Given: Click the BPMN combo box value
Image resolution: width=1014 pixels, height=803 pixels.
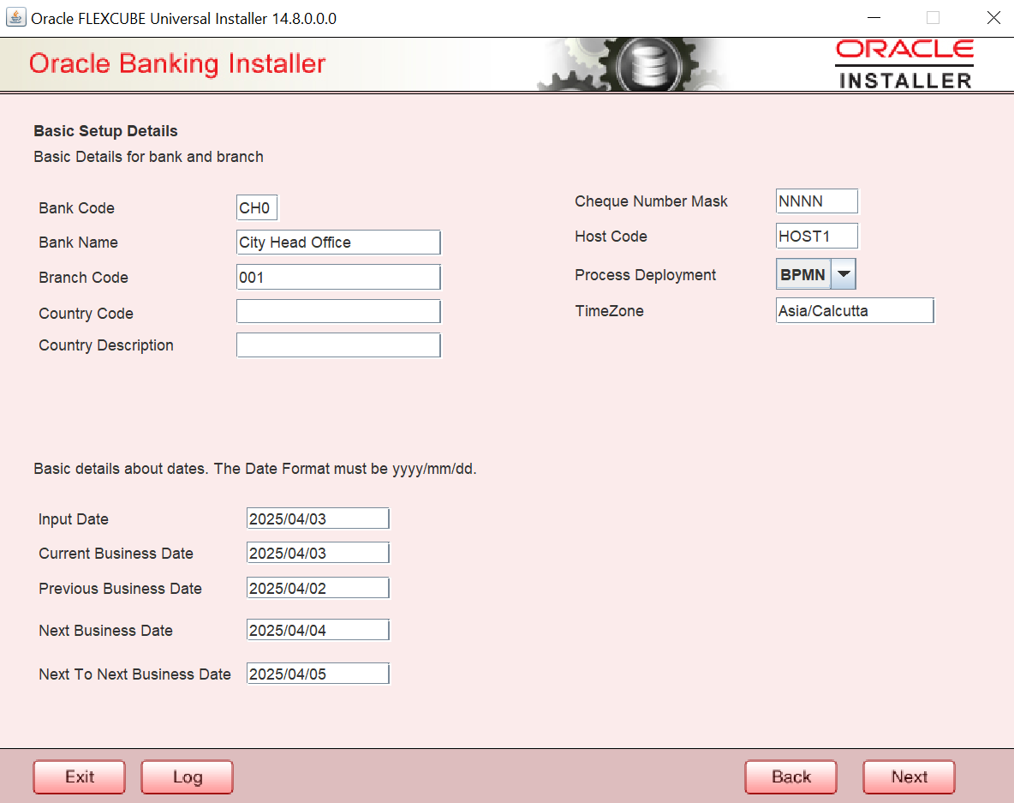Looking at the screenshot, I should [x=803, y=273].
